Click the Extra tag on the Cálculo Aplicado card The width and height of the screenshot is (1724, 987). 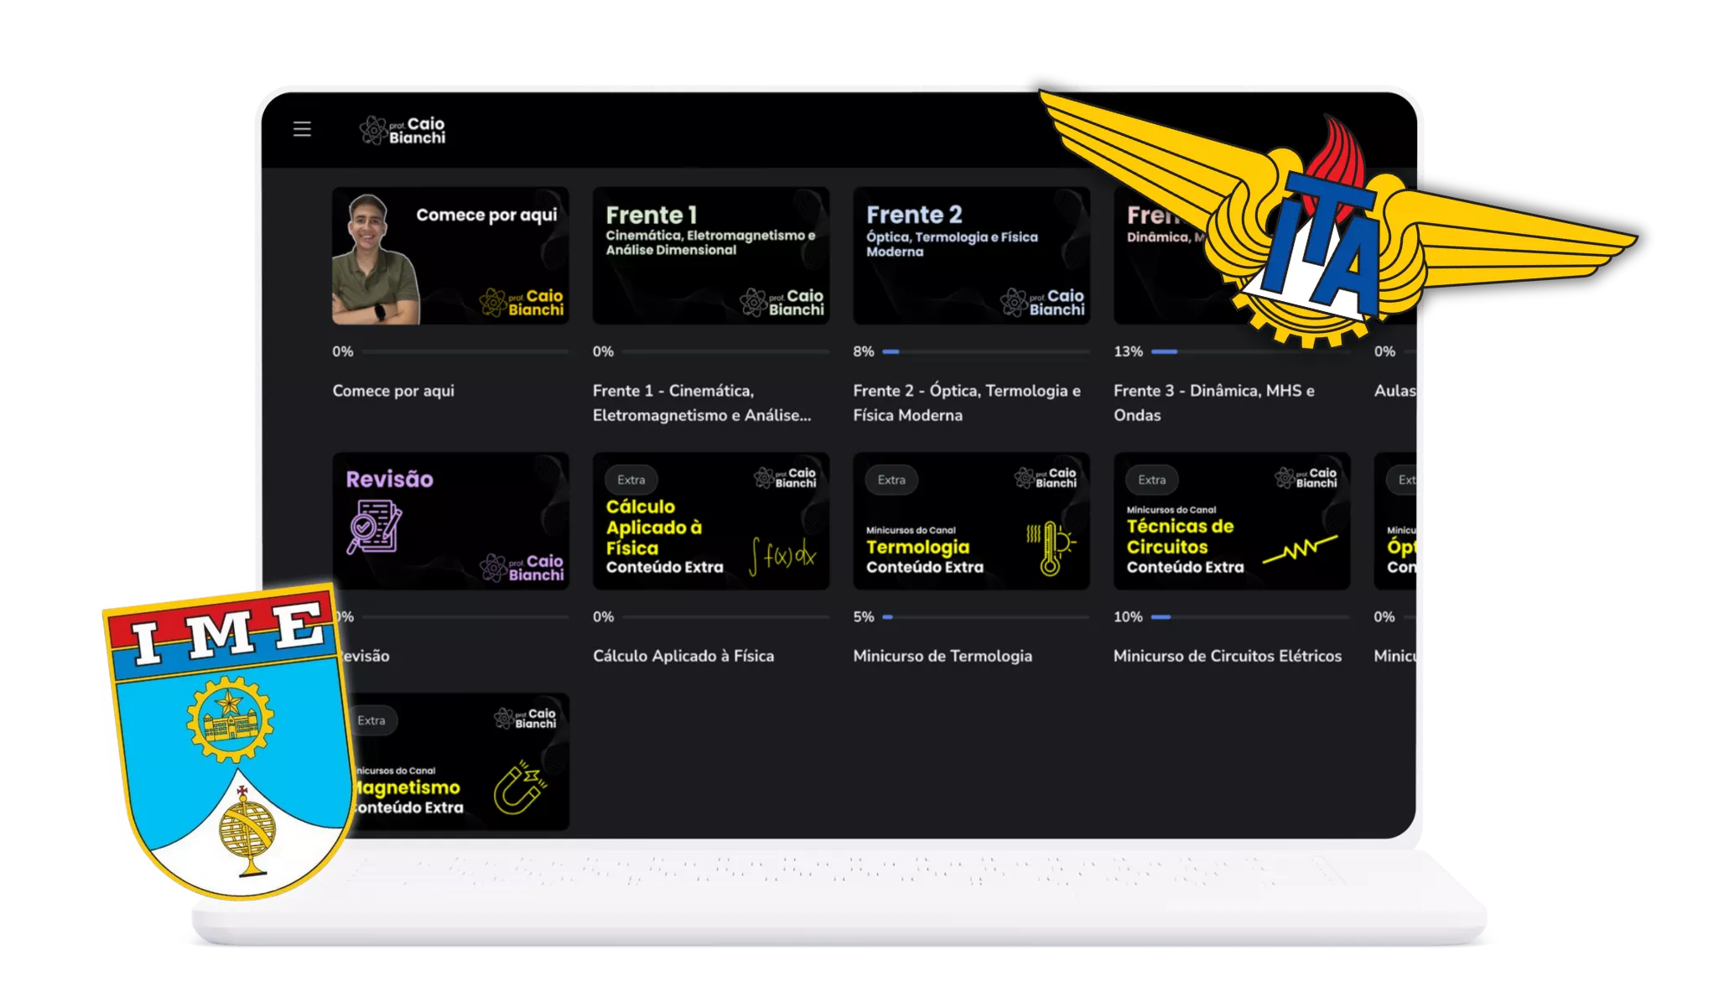pos(631,480)
